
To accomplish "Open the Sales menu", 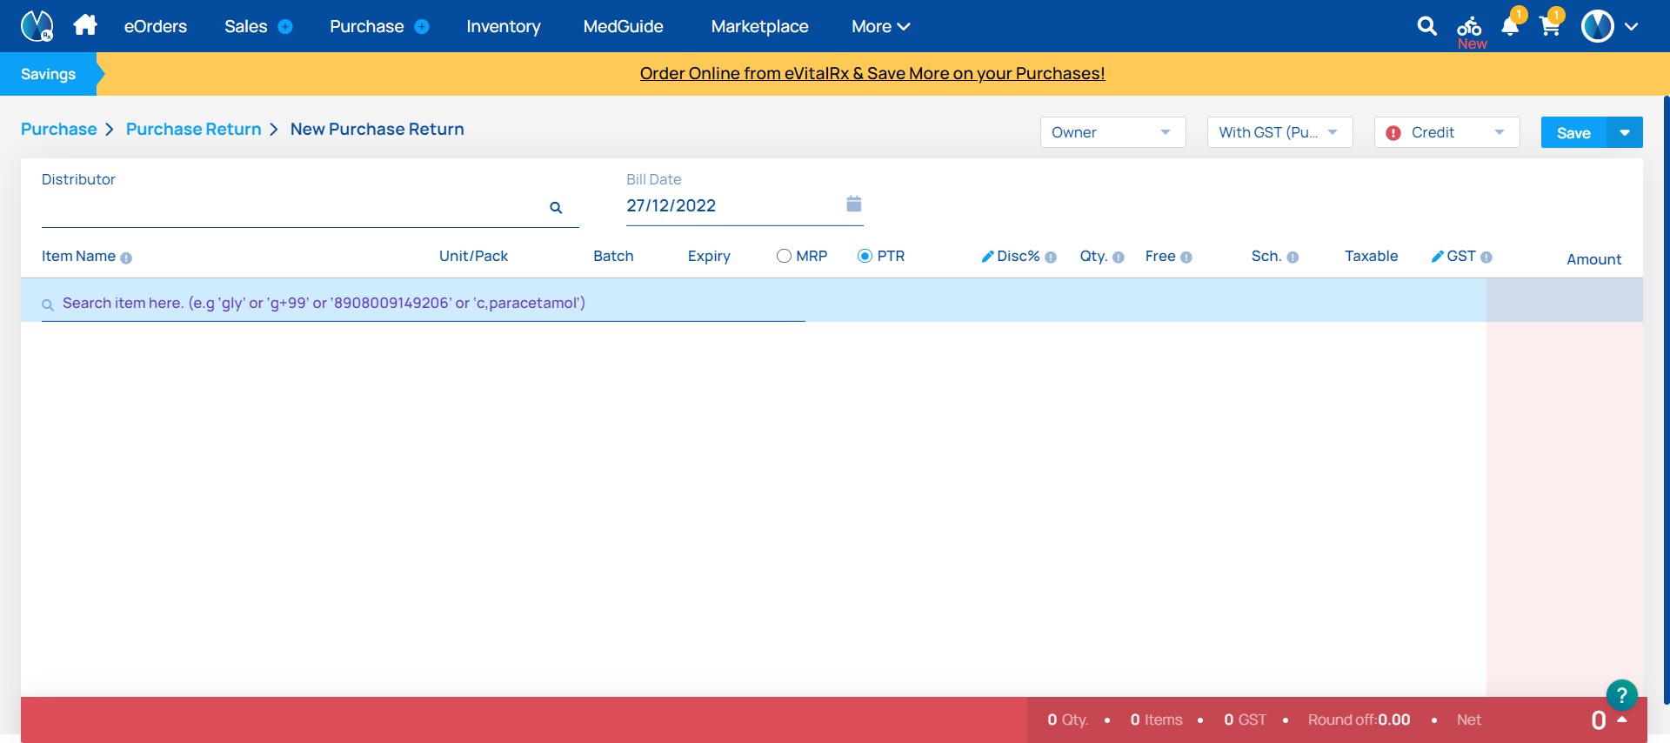I will pos(246,27).
